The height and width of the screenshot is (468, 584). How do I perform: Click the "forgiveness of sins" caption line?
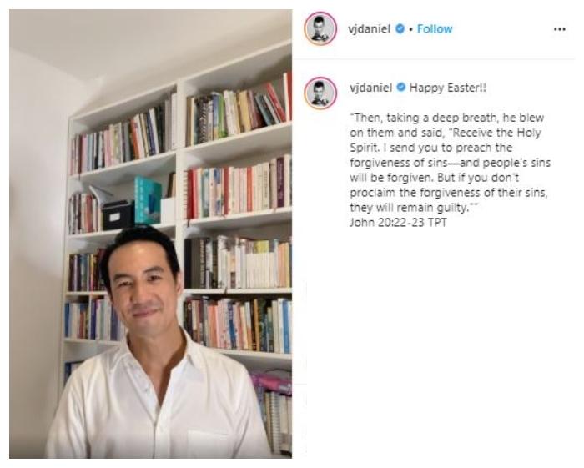(x=450, y=163)
